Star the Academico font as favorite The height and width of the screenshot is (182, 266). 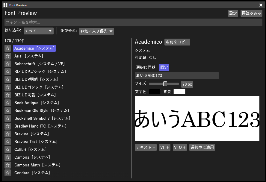(x=7, y=48)
